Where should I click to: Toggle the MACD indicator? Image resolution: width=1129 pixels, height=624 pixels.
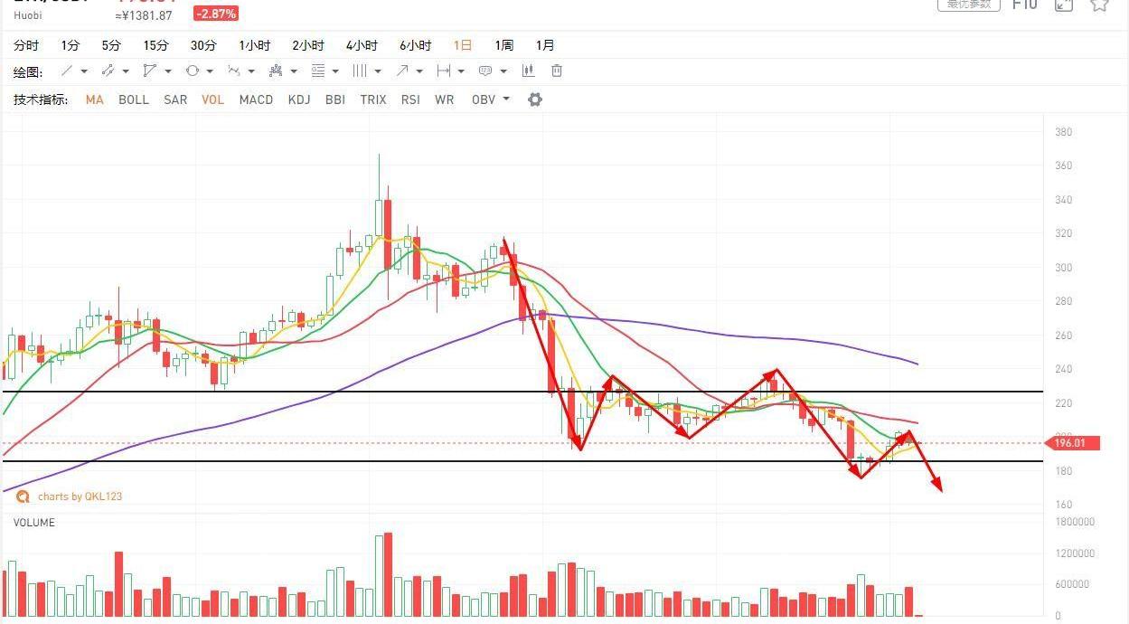click(256, 99)
